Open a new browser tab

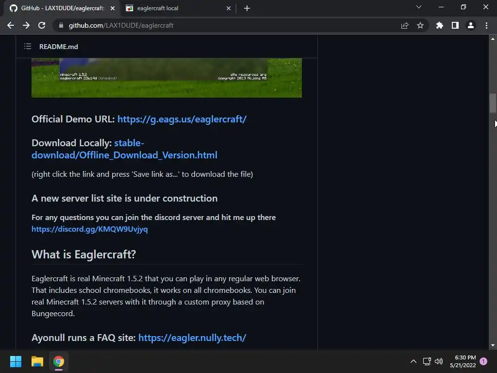coord(247,8)
